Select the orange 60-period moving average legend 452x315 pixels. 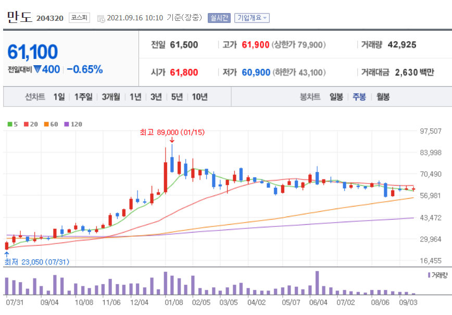[x=49, y=123]
